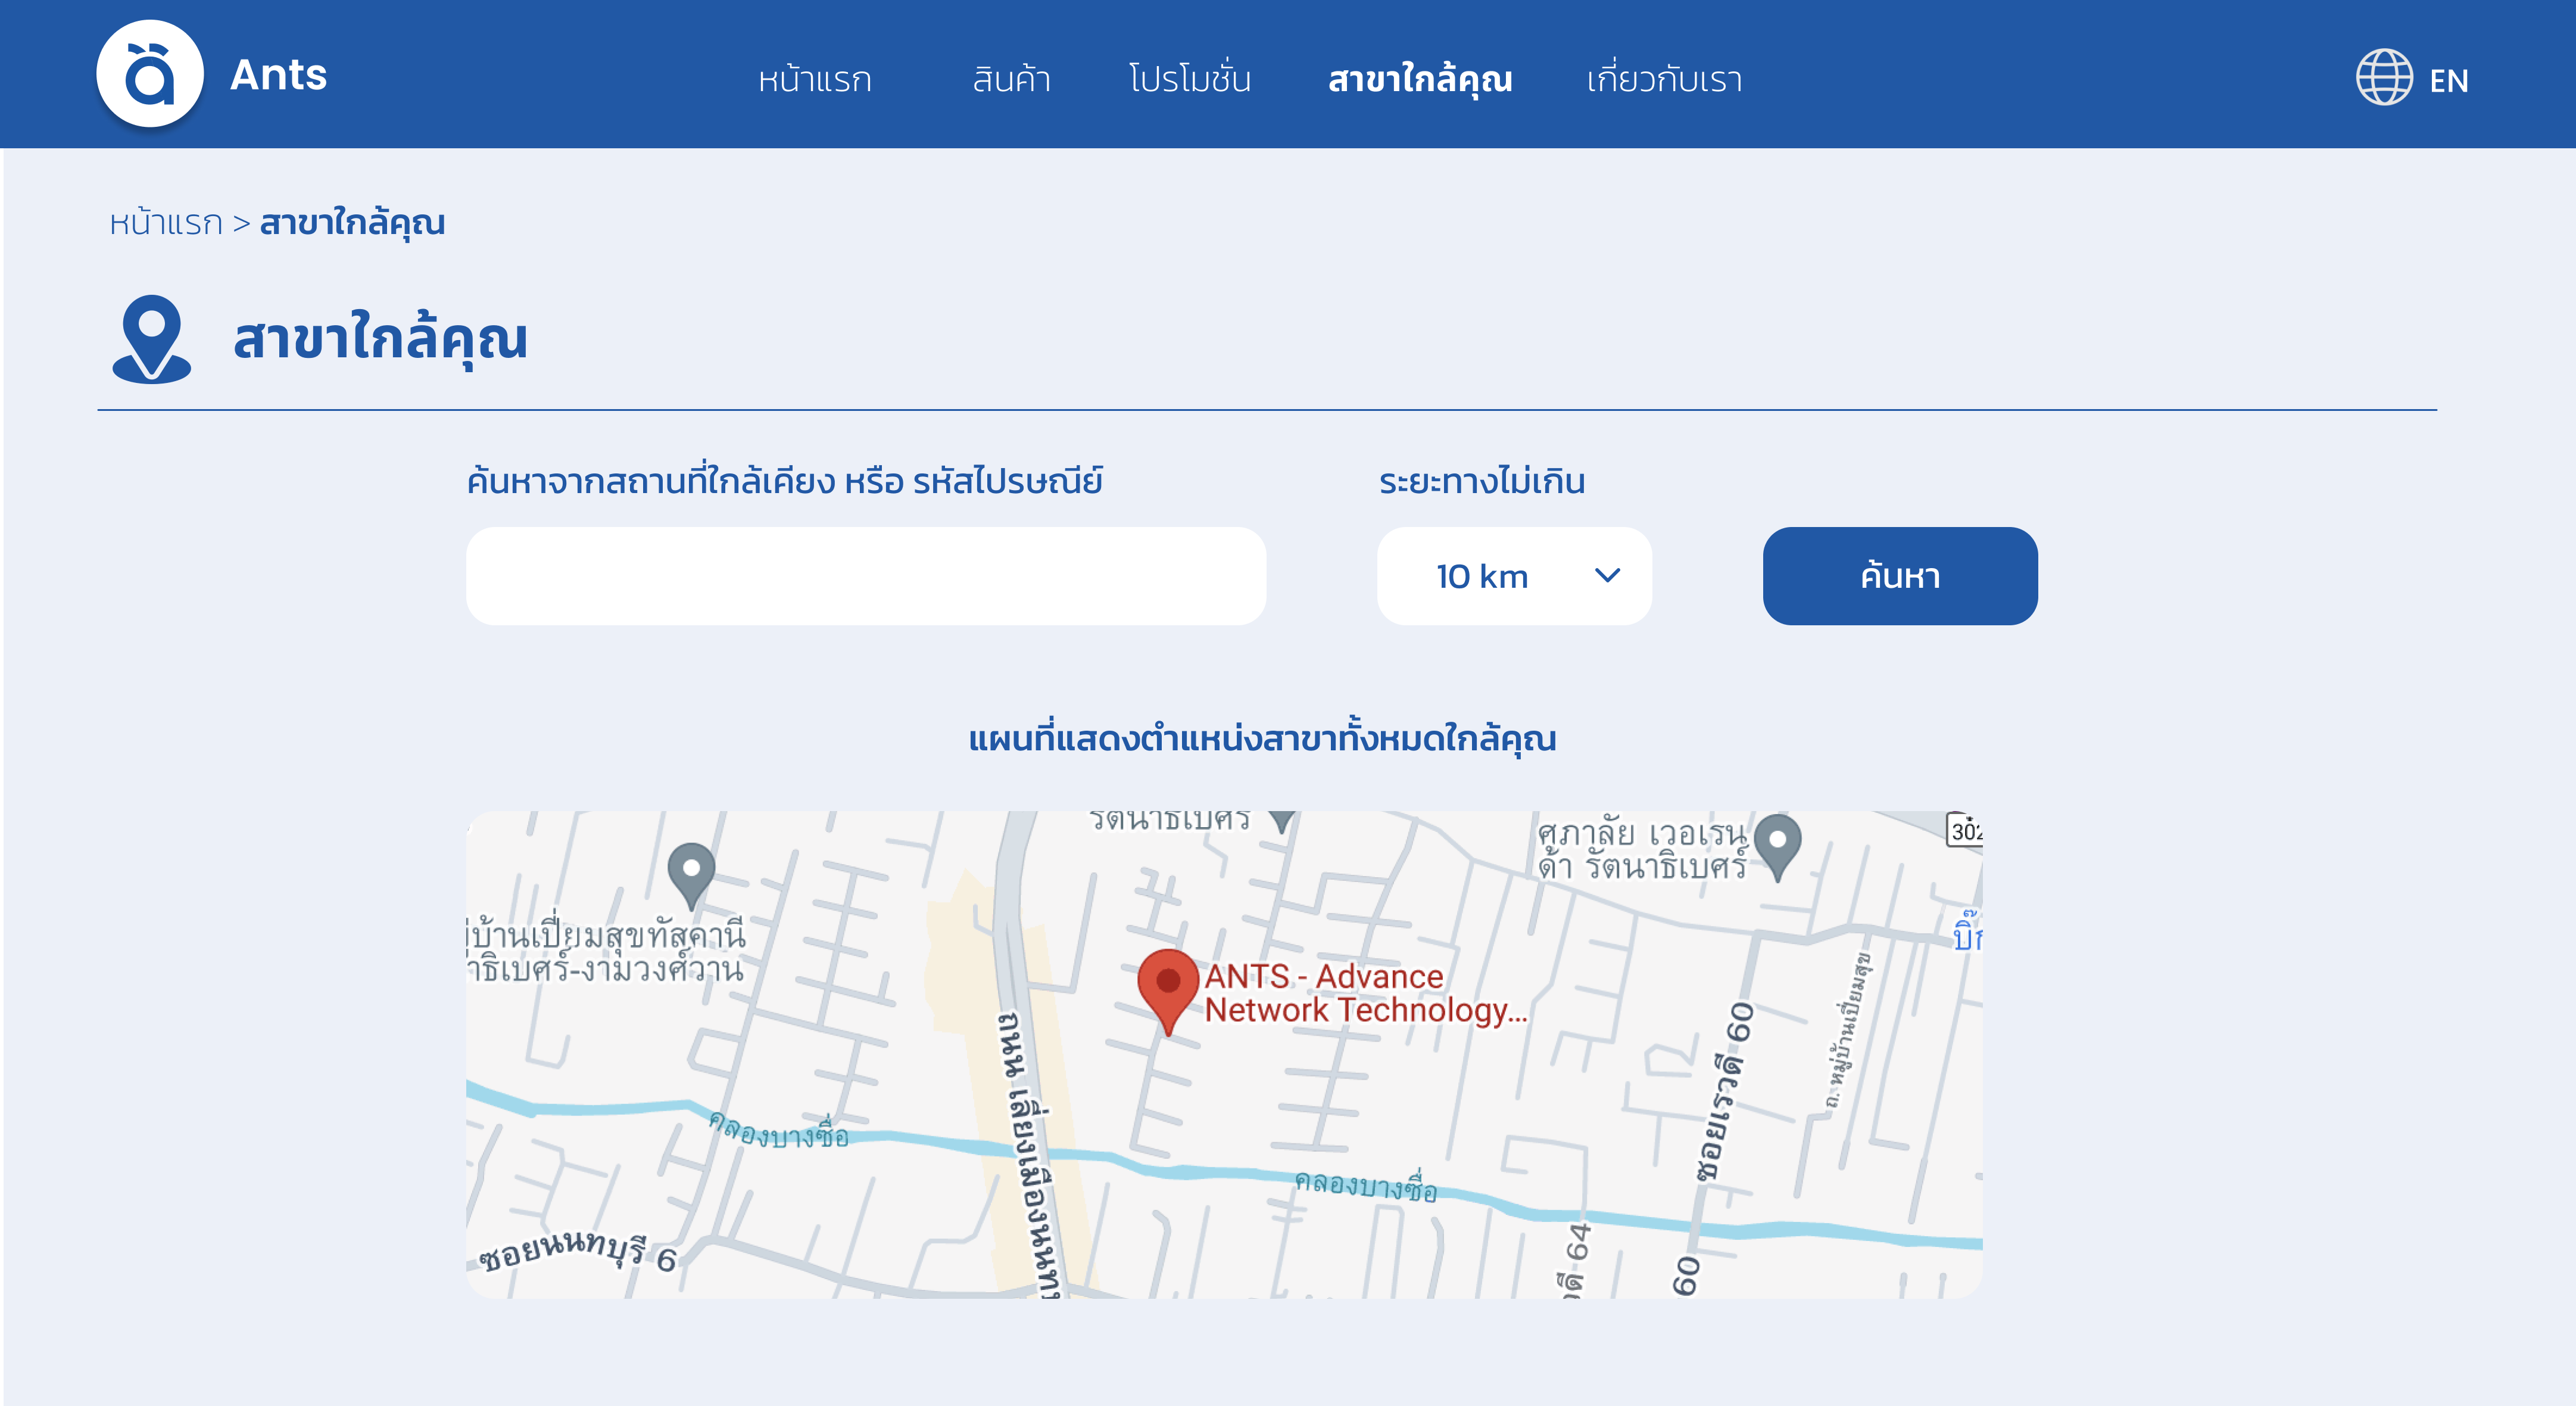Open the distance dropdown showing 10 km
Viewport: 2576px width, 1406px height.
coord(1513,576)
